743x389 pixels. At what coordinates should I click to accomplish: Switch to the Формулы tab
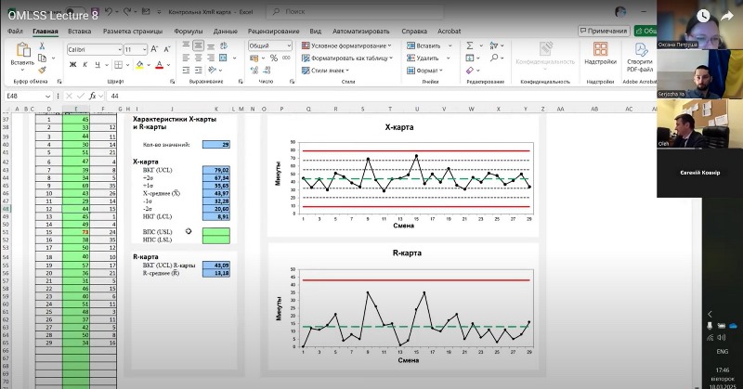point(189,32)
